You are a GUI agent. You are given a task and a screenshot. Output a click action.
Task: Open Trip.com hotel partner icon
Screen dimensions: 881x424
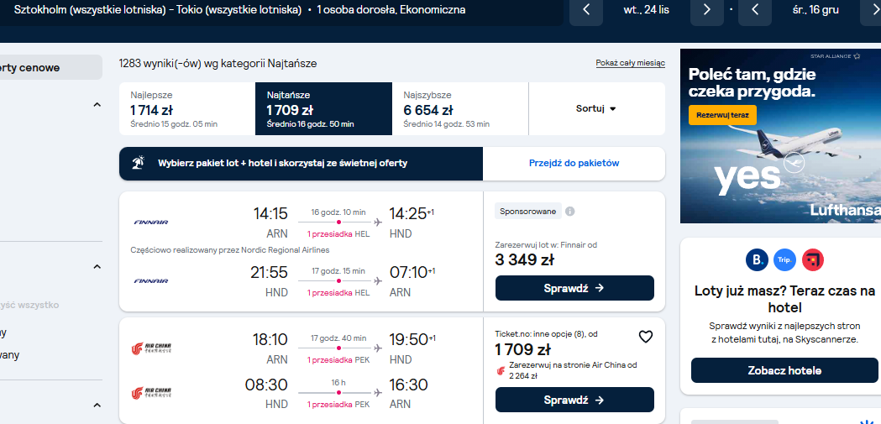coord(784,260)
